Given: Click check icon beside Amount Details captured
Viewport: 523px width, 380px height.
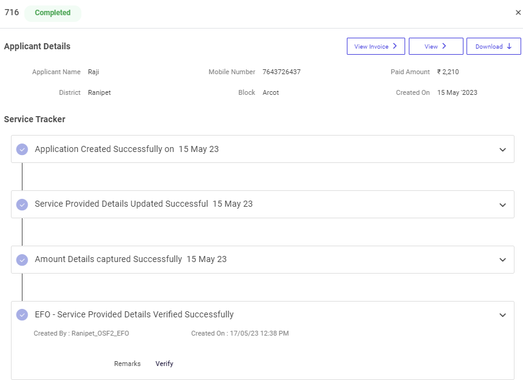Looking at the screenshot, I should (22, 260).
